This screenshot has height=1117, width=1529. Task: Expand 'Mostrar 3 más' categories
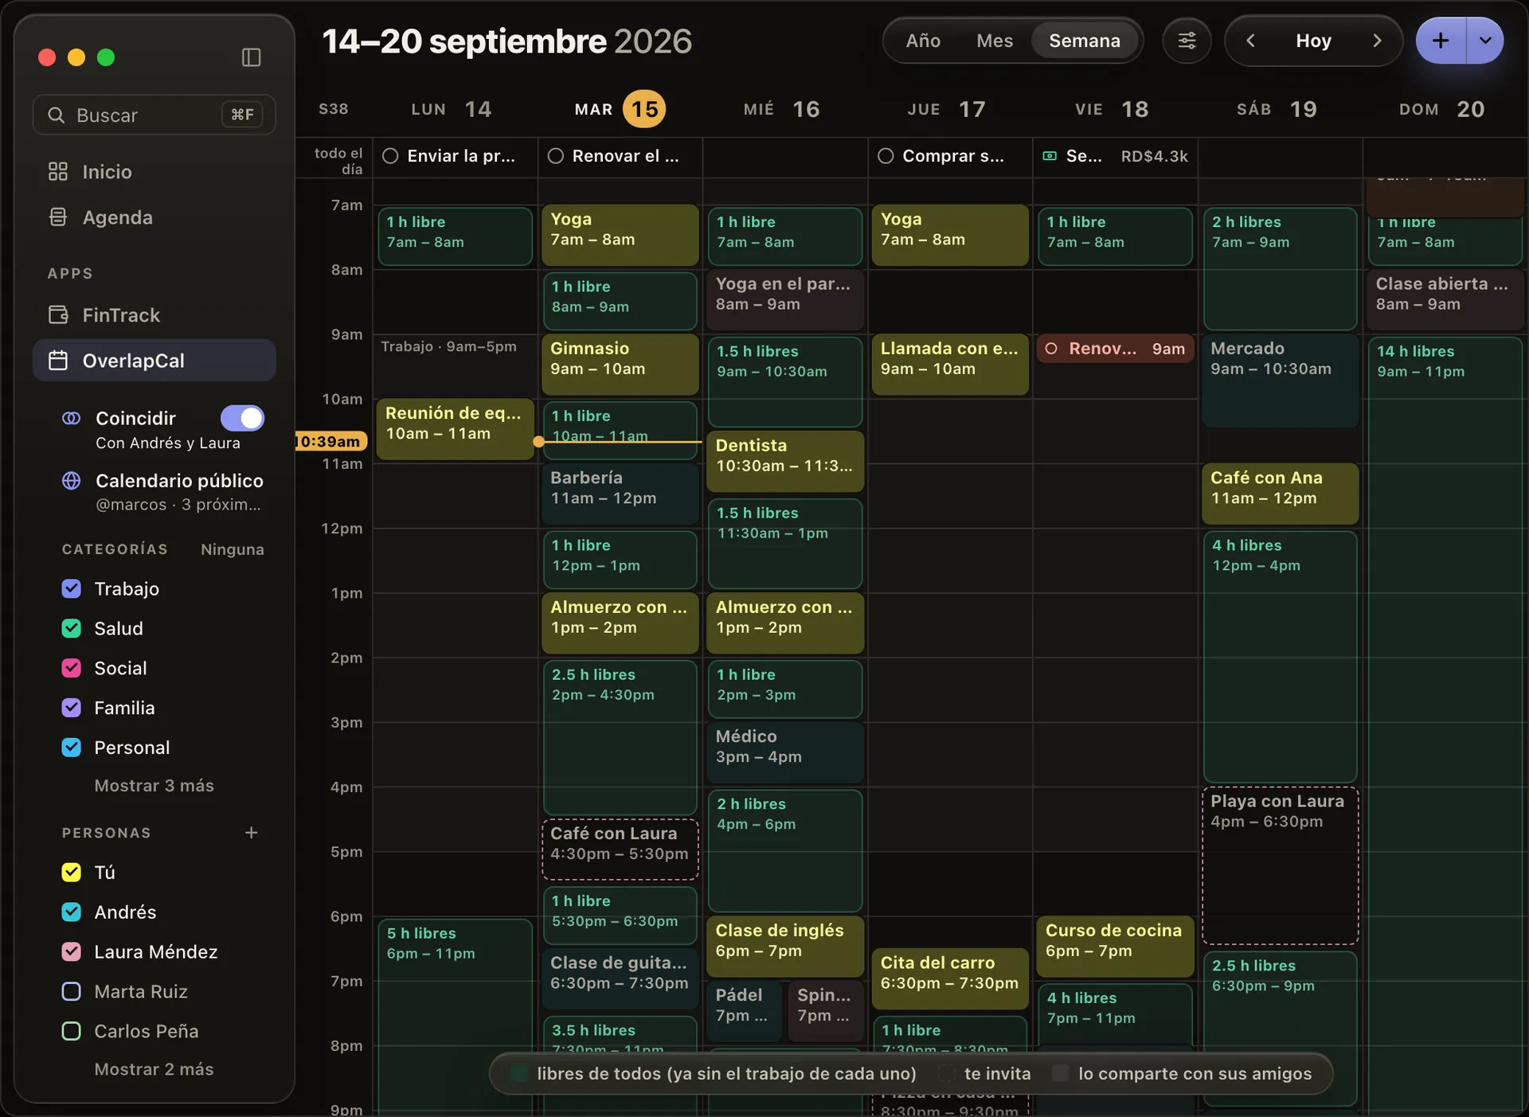click(x=154, y=786)
